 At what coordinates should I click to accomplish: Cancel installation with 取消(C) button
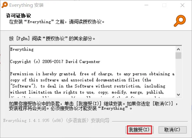(172, 130)
